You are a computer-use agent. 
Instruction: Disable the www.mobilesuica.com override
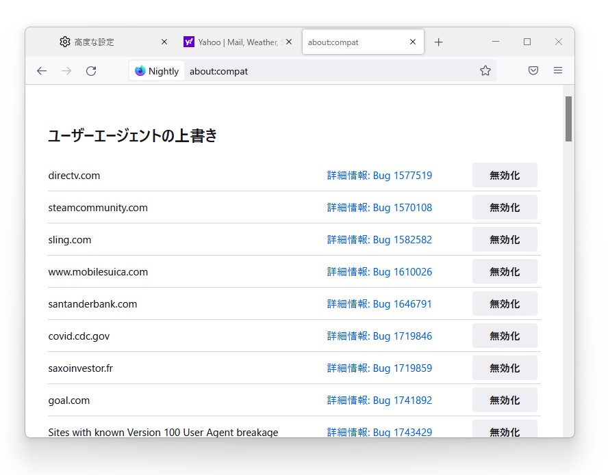505,272
